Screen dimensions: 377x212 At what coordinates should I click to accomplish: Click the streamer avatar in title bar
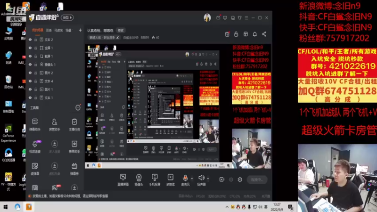[207, 17]
